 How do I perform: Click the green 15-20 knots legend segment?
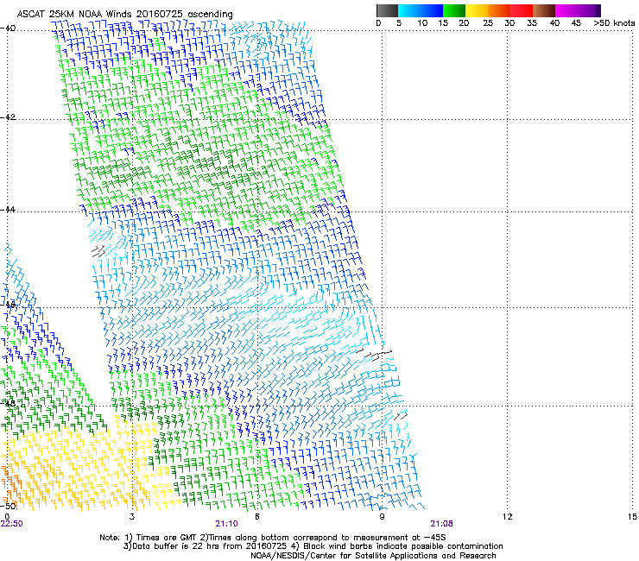coord(454,10)
